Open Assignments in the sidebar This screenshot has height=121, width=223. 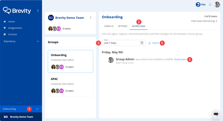pyautogui.click(x=15, y=28)
